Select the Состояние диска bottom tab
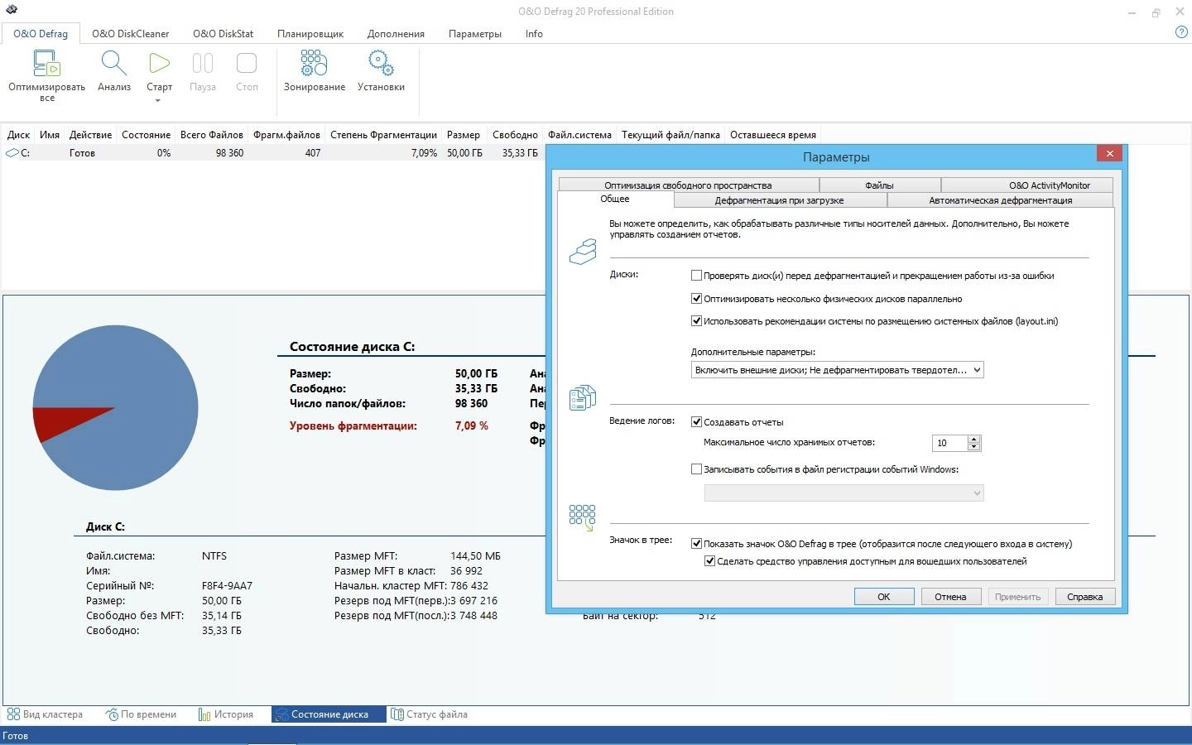Viewport: 1192px width, 745px height. (x=329, y=714)
